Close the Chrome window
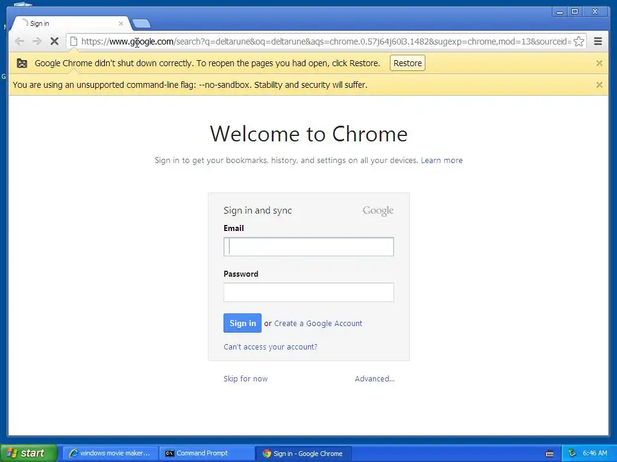 595,12
